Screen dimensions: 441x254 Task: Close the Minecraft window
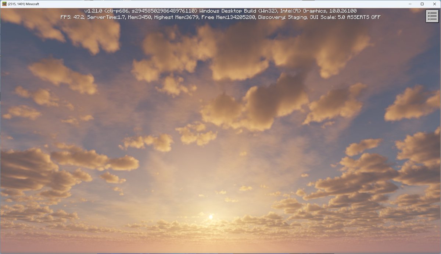434,3
